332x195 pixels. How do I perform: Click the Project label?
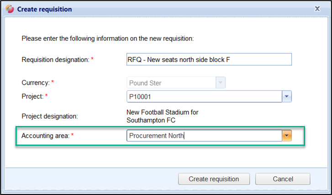[x=33, y=97]
